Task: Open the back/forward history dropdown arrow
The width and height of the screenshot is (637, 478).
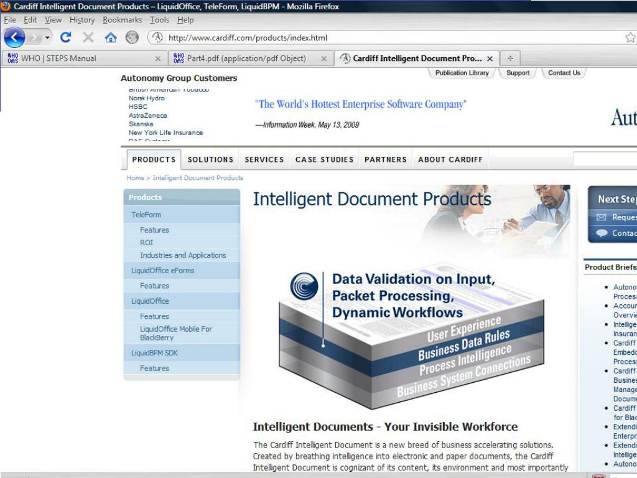Action: click(x=47, y=38)
